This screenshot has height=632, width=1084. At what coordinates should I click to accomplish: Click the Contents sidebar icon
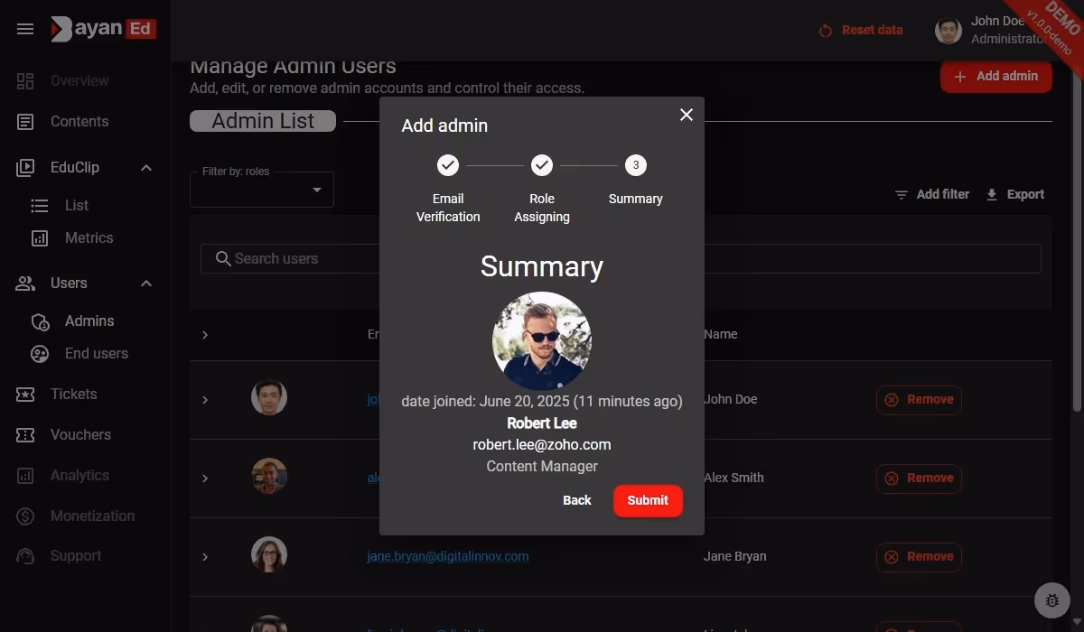coord(25,121)
